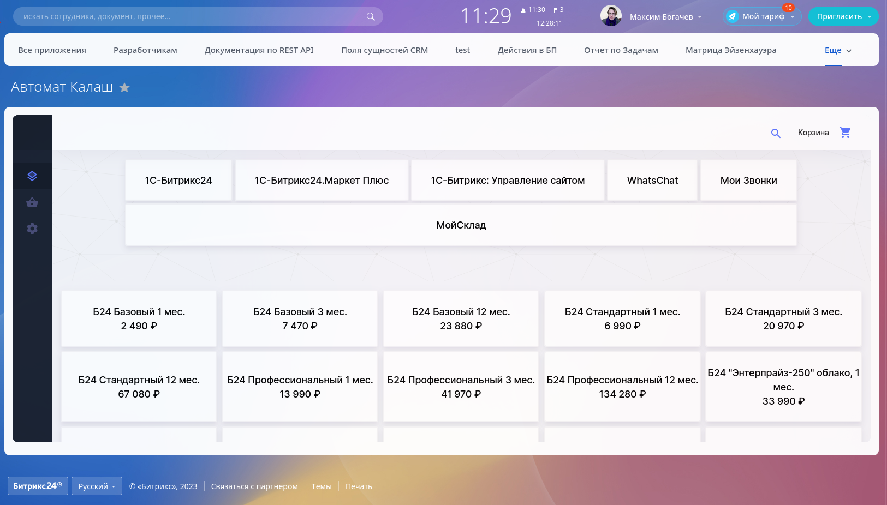Open the cart icon next to Корзина
The width and height of the screenshot is (887, 505).
[x=845, y=133]
